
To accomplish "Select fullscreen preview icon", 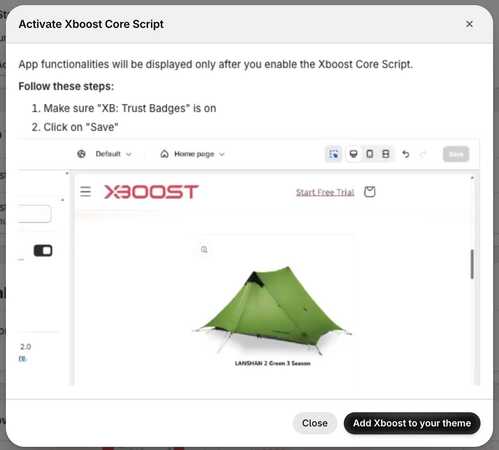I will click(x=386, y=154).
